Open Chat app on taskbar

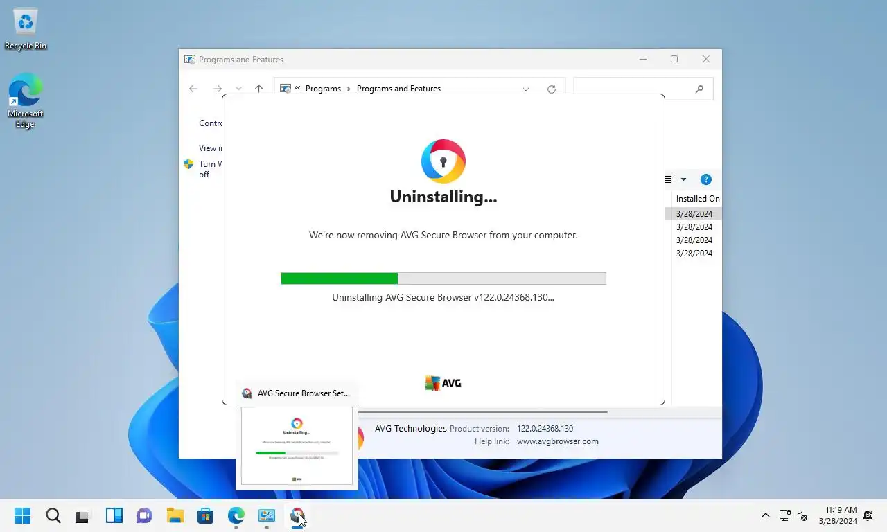tap(144, 516)
